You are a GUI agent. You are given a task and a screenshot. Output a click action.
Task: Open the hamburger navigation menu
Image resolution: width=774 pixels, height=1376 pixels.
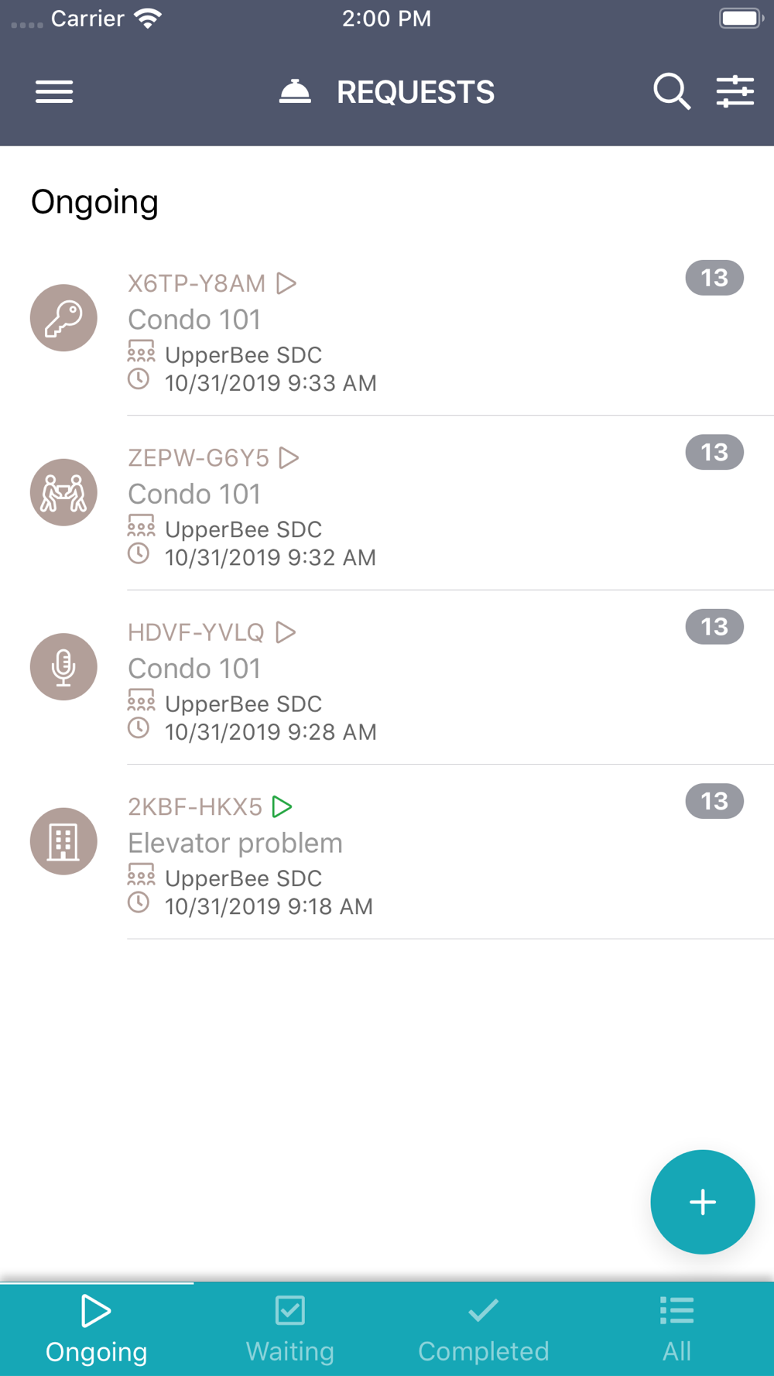(54, 92)
